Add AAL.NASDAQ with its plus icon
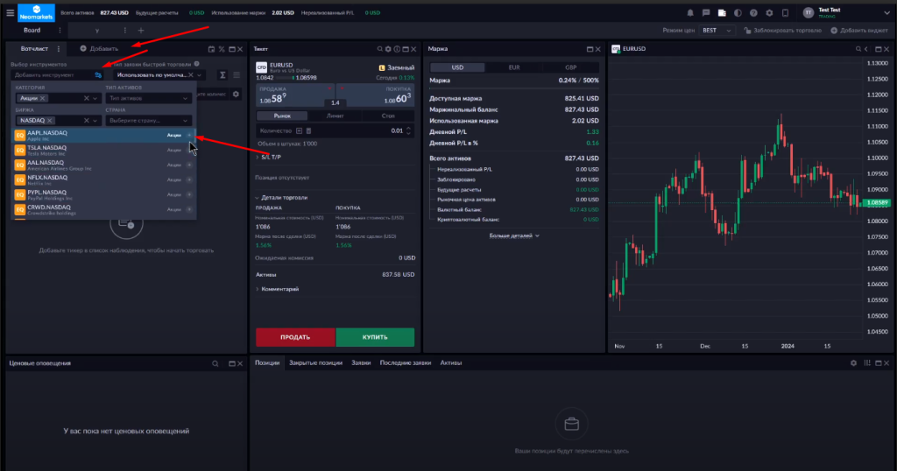This screenshot has width=897, height=471. point(189,165)
